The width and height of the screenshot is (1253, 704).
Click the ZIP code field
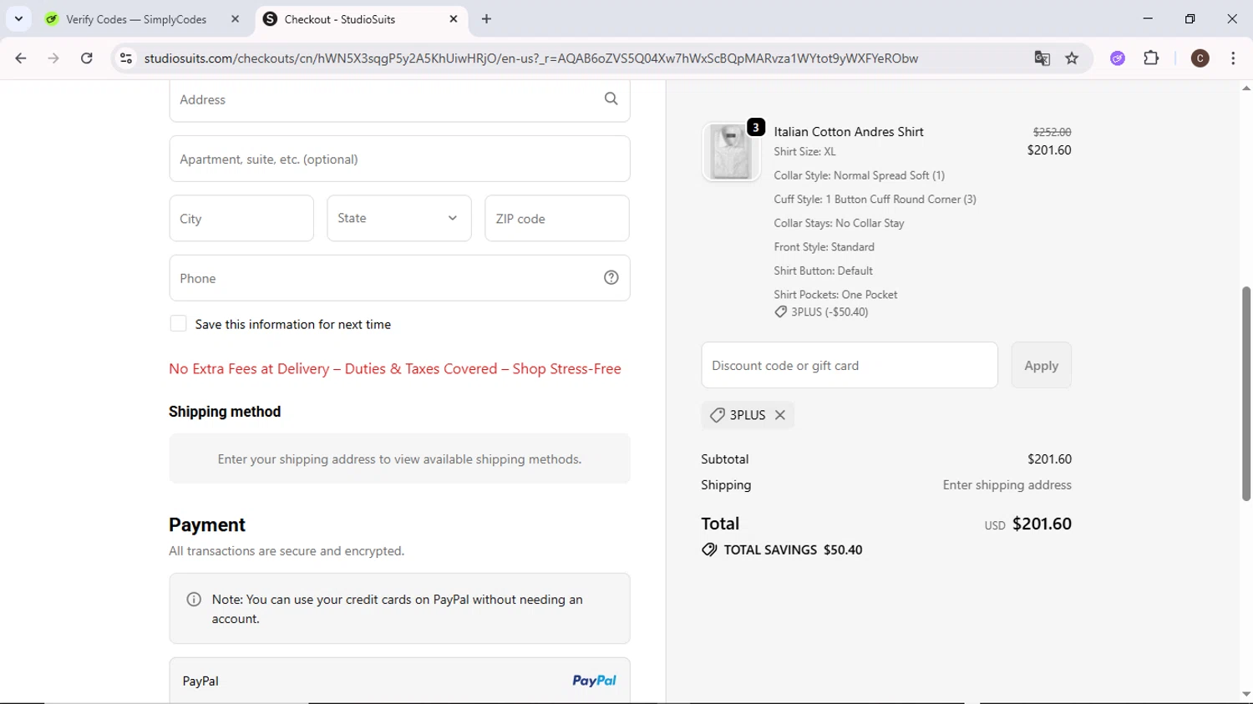557,218
